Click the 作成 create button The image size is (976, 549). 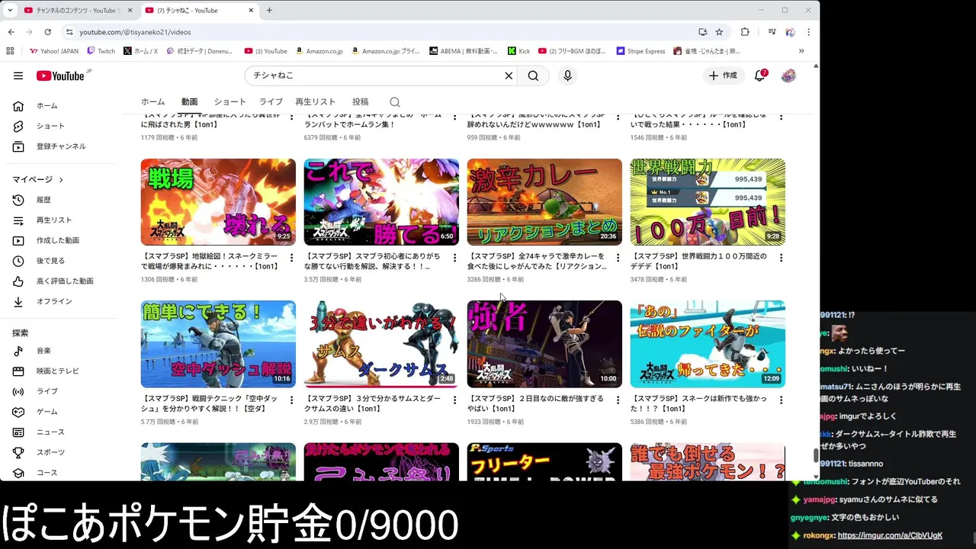tap(723, 75)
